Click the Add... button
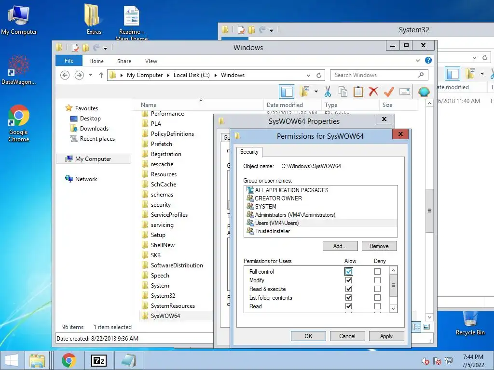This screenshot has height=370, width=494. tap(340, 246)
